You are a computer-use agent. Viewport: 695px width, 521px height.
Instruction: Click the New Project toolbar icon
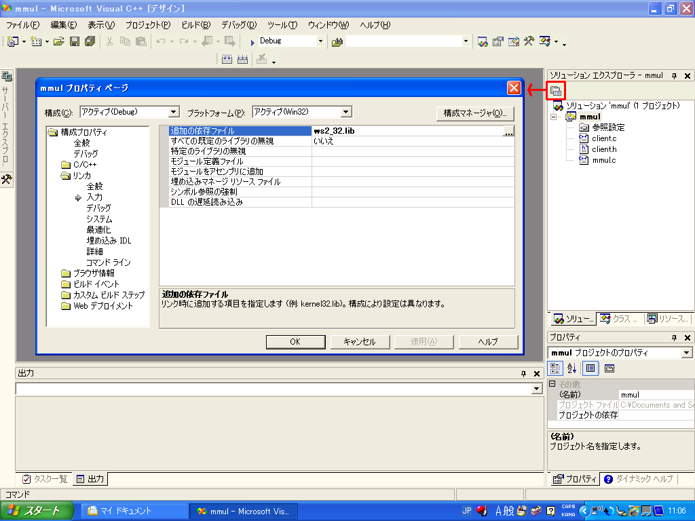[13, 41]
